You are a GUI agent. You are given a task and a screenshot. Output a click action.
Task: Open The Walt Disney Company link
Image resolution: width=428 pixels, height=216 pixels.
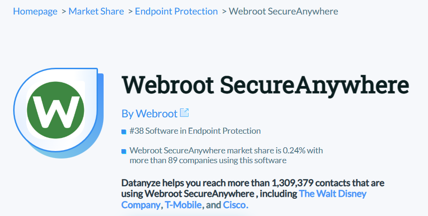click(x=333, y=194)
